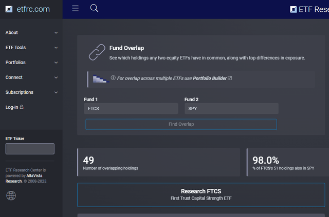Click the info icon beside overlap note
Viewport: 329px width, 217px height.
coord(113,77)
